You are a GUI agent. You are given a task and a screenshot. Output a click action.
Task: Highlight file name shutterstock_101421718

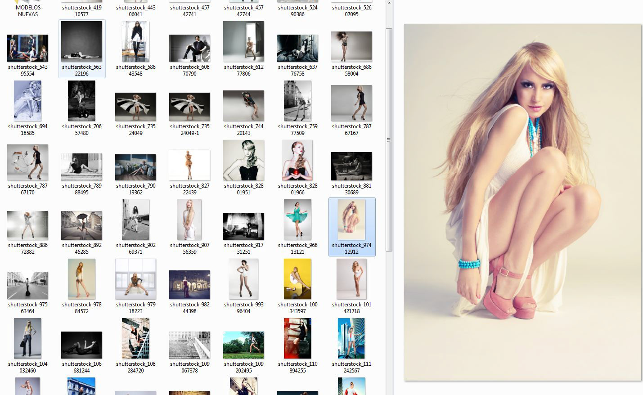click(351, 308)
